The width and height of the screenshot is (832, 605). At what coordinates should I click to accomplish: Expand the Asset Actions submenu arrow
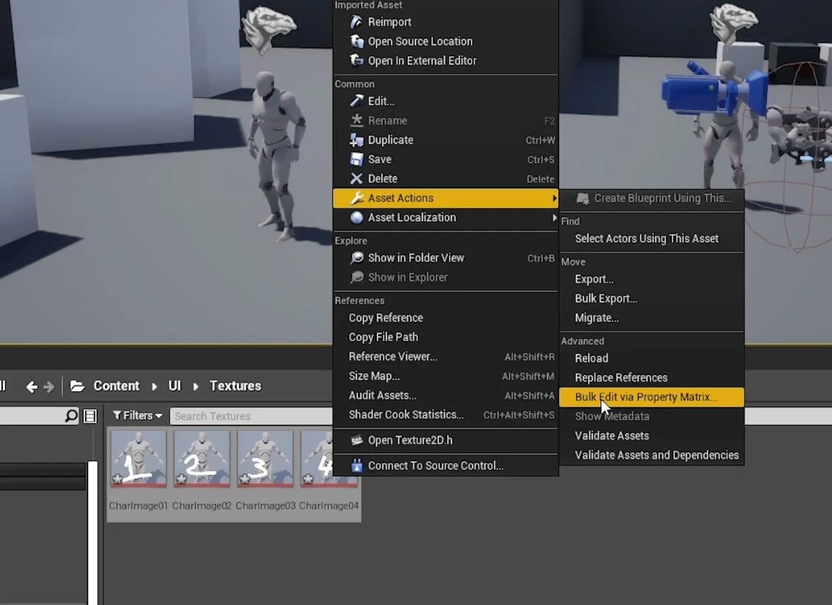click(x=555, y=198)
